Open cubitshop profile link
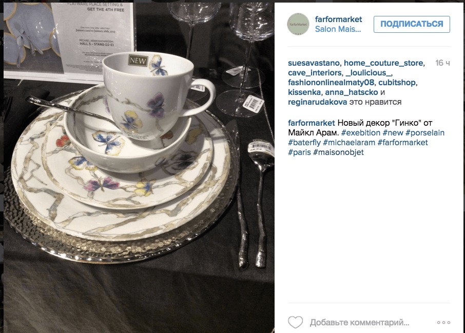Image resolution: width=465 pixels, height=333 pixels. (x=397, y=83)
